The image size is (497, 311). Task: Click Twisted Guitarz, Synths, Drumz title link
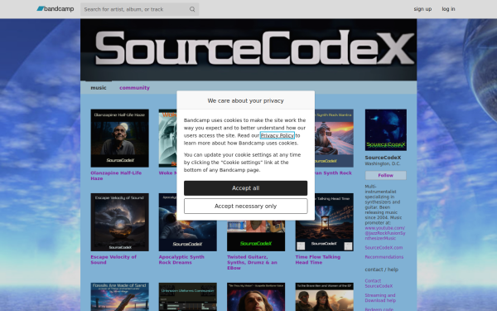252,262
